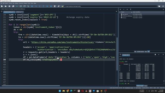Run the file with green play icon
The width and height of the screenshot is (165, 93).
(x=17, y=6)
